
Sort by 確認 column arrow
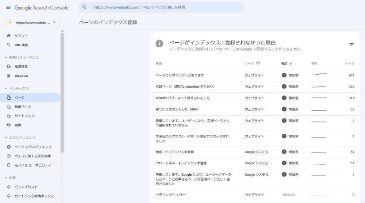pyautogui.click(x=291, y=63)
